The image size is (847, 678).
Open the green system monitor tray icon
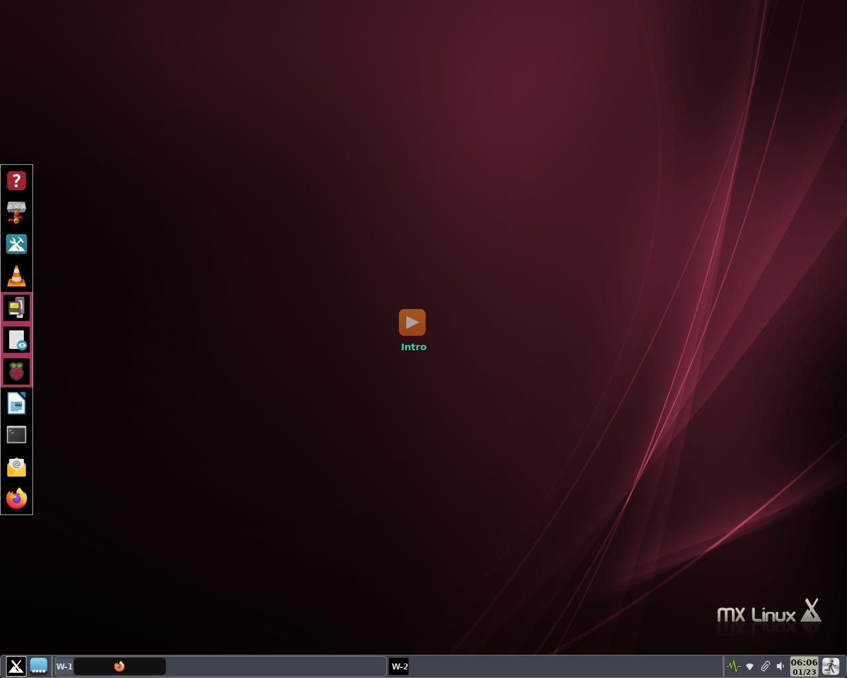pos(733,666)
